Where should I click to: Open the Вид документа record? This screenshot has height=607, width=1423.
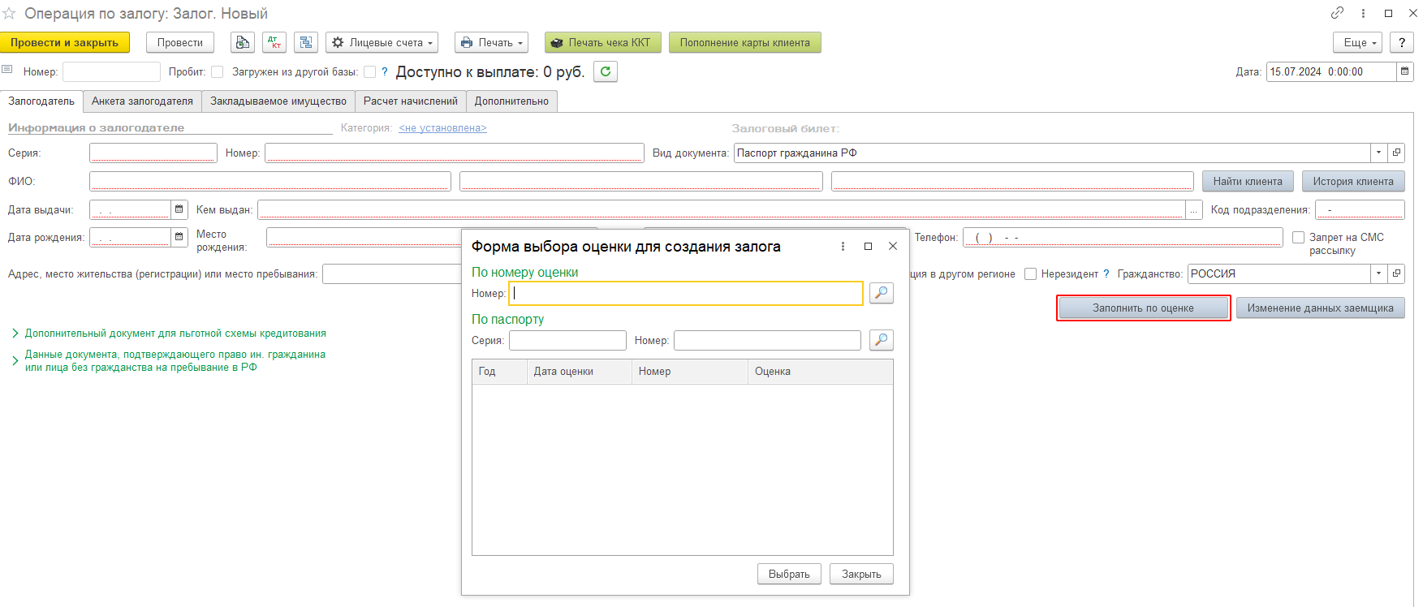click(x=1396, y=153)
